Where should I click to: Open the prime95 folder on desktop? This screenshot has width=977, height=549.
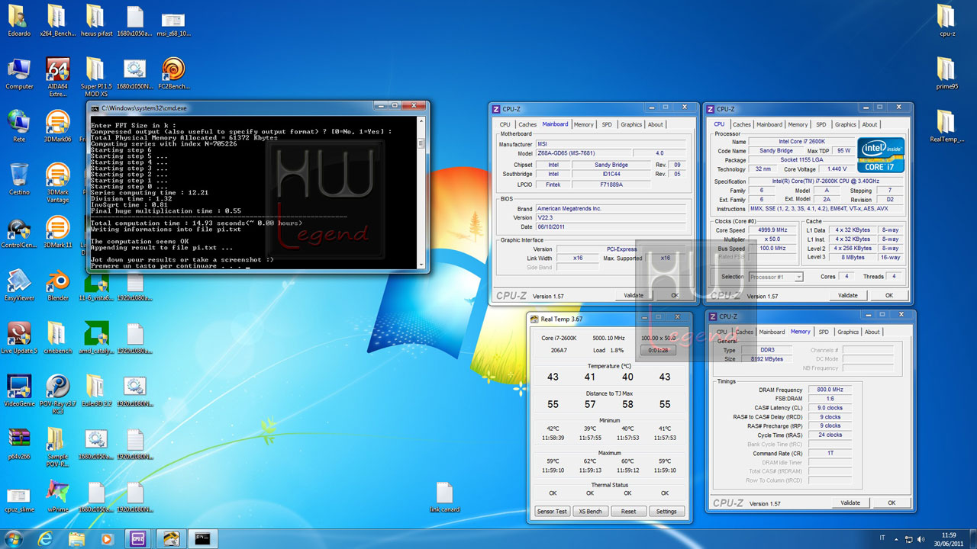click(x=946, y=74)
